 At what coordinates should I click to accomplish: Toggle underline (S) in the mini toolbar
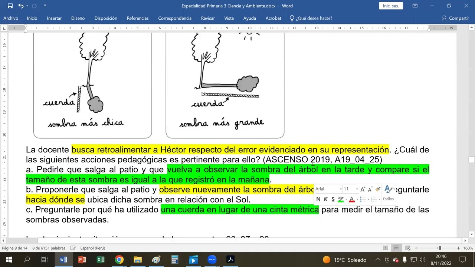pos(333,199)
